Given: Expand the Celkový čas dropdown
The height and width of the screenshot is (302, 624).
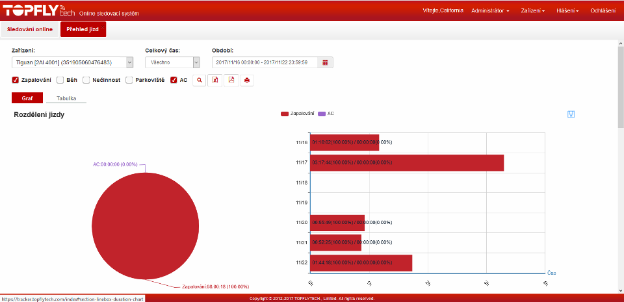Looking at the screenshot, I should [x=172, y=62].
